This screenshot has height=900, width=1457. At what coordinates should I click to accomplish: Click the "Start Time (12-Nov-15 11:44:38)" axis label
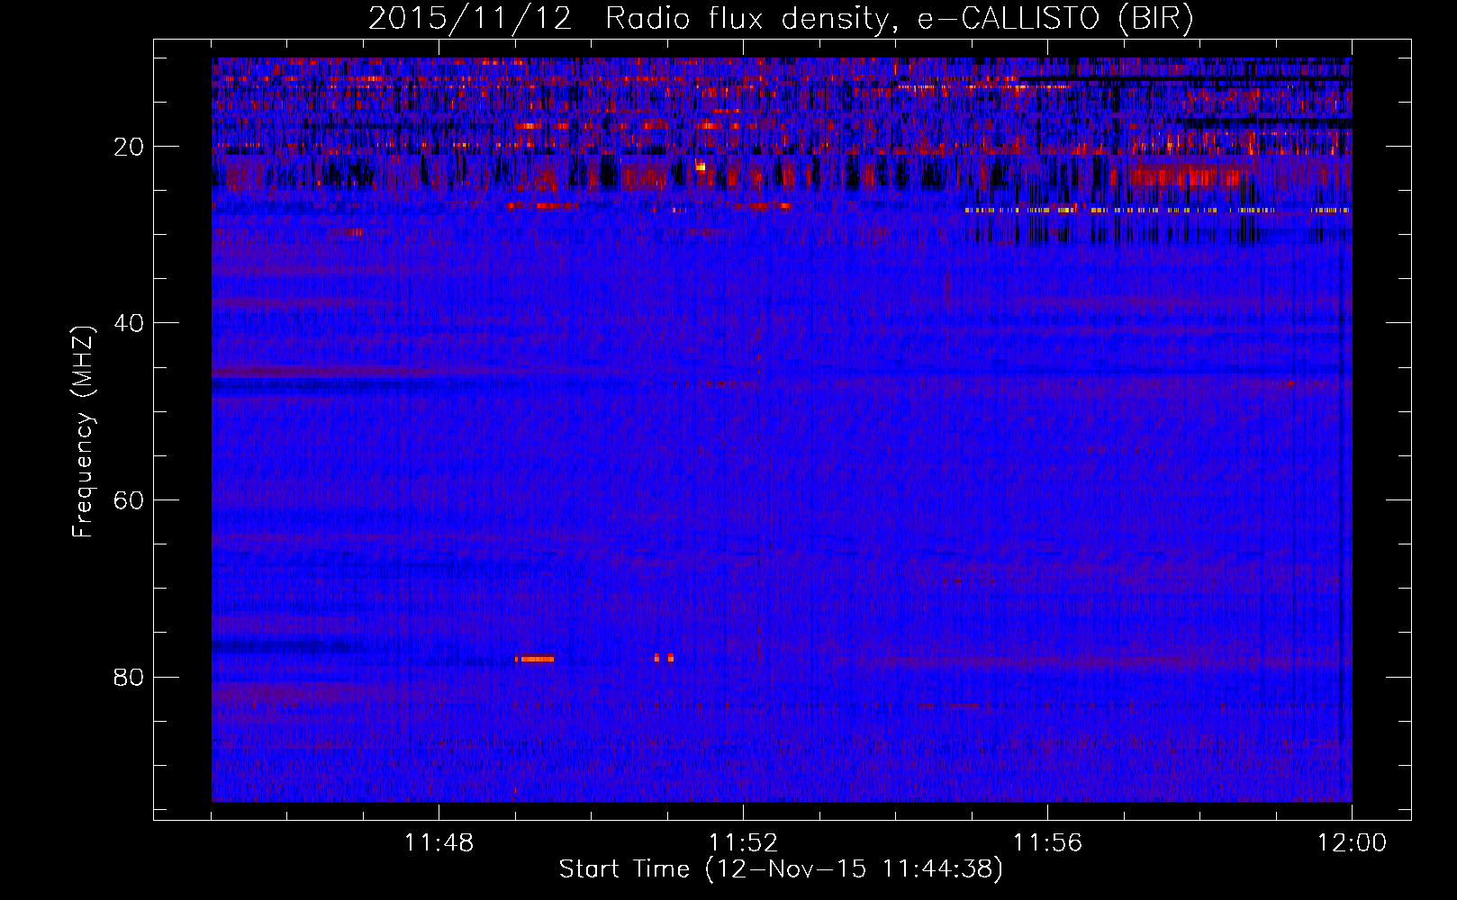coord(781,869)
